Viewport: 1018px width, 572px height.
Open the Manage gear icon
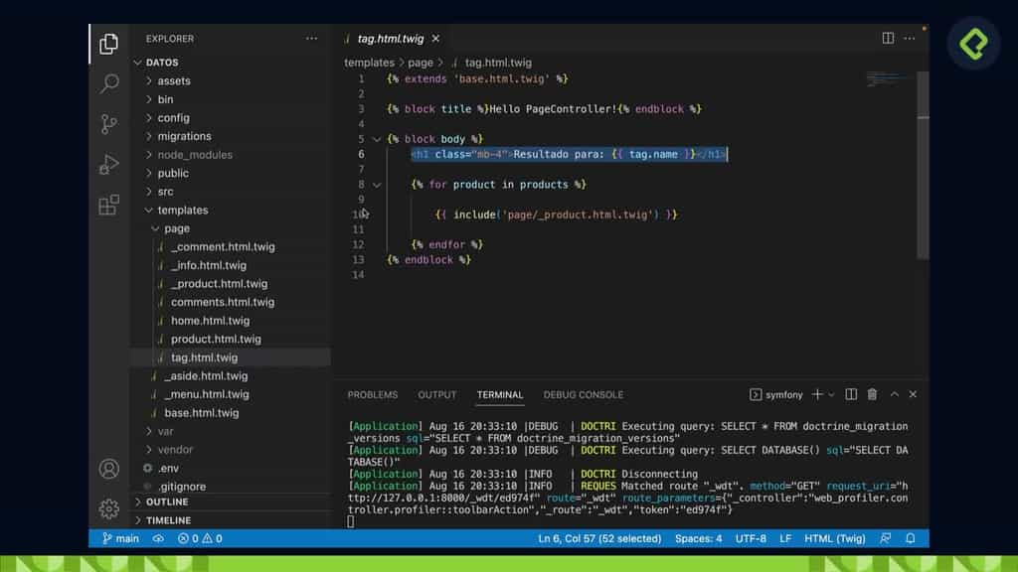[108, 509]
